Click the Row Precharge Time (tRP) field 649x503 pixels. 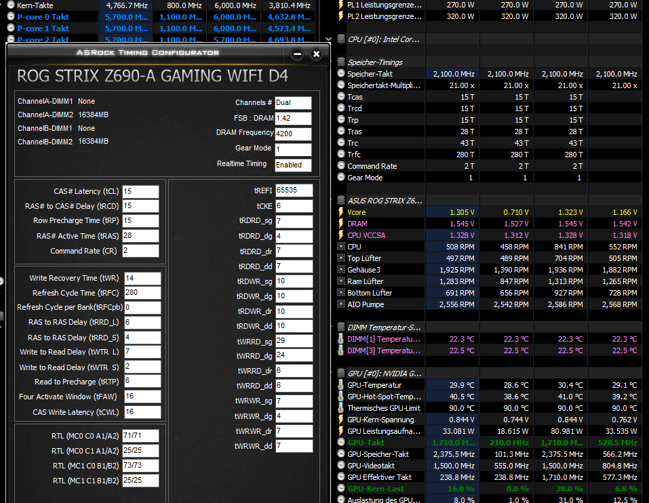(x=140, y=221)
